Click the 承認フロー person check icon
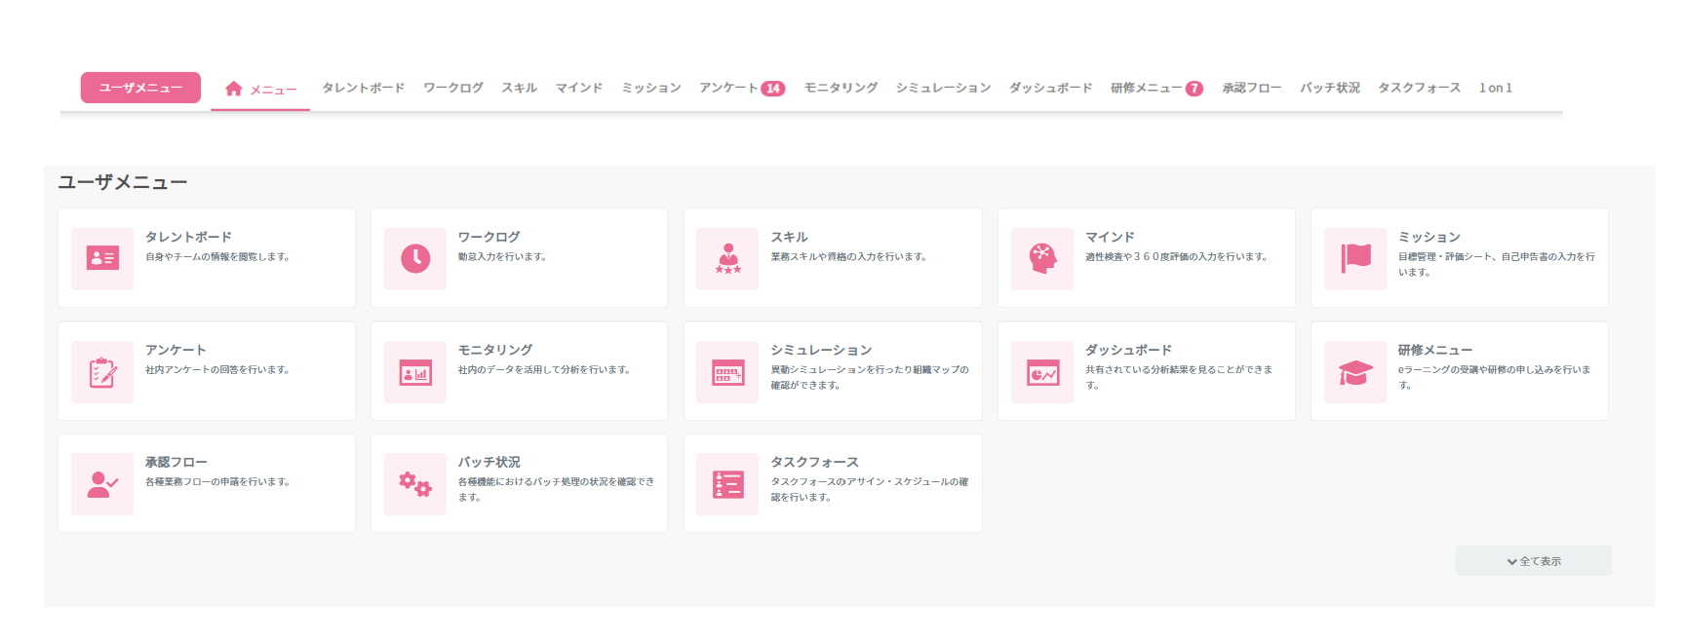Viewport: 1683px width, 641px height. click(102, 484)
